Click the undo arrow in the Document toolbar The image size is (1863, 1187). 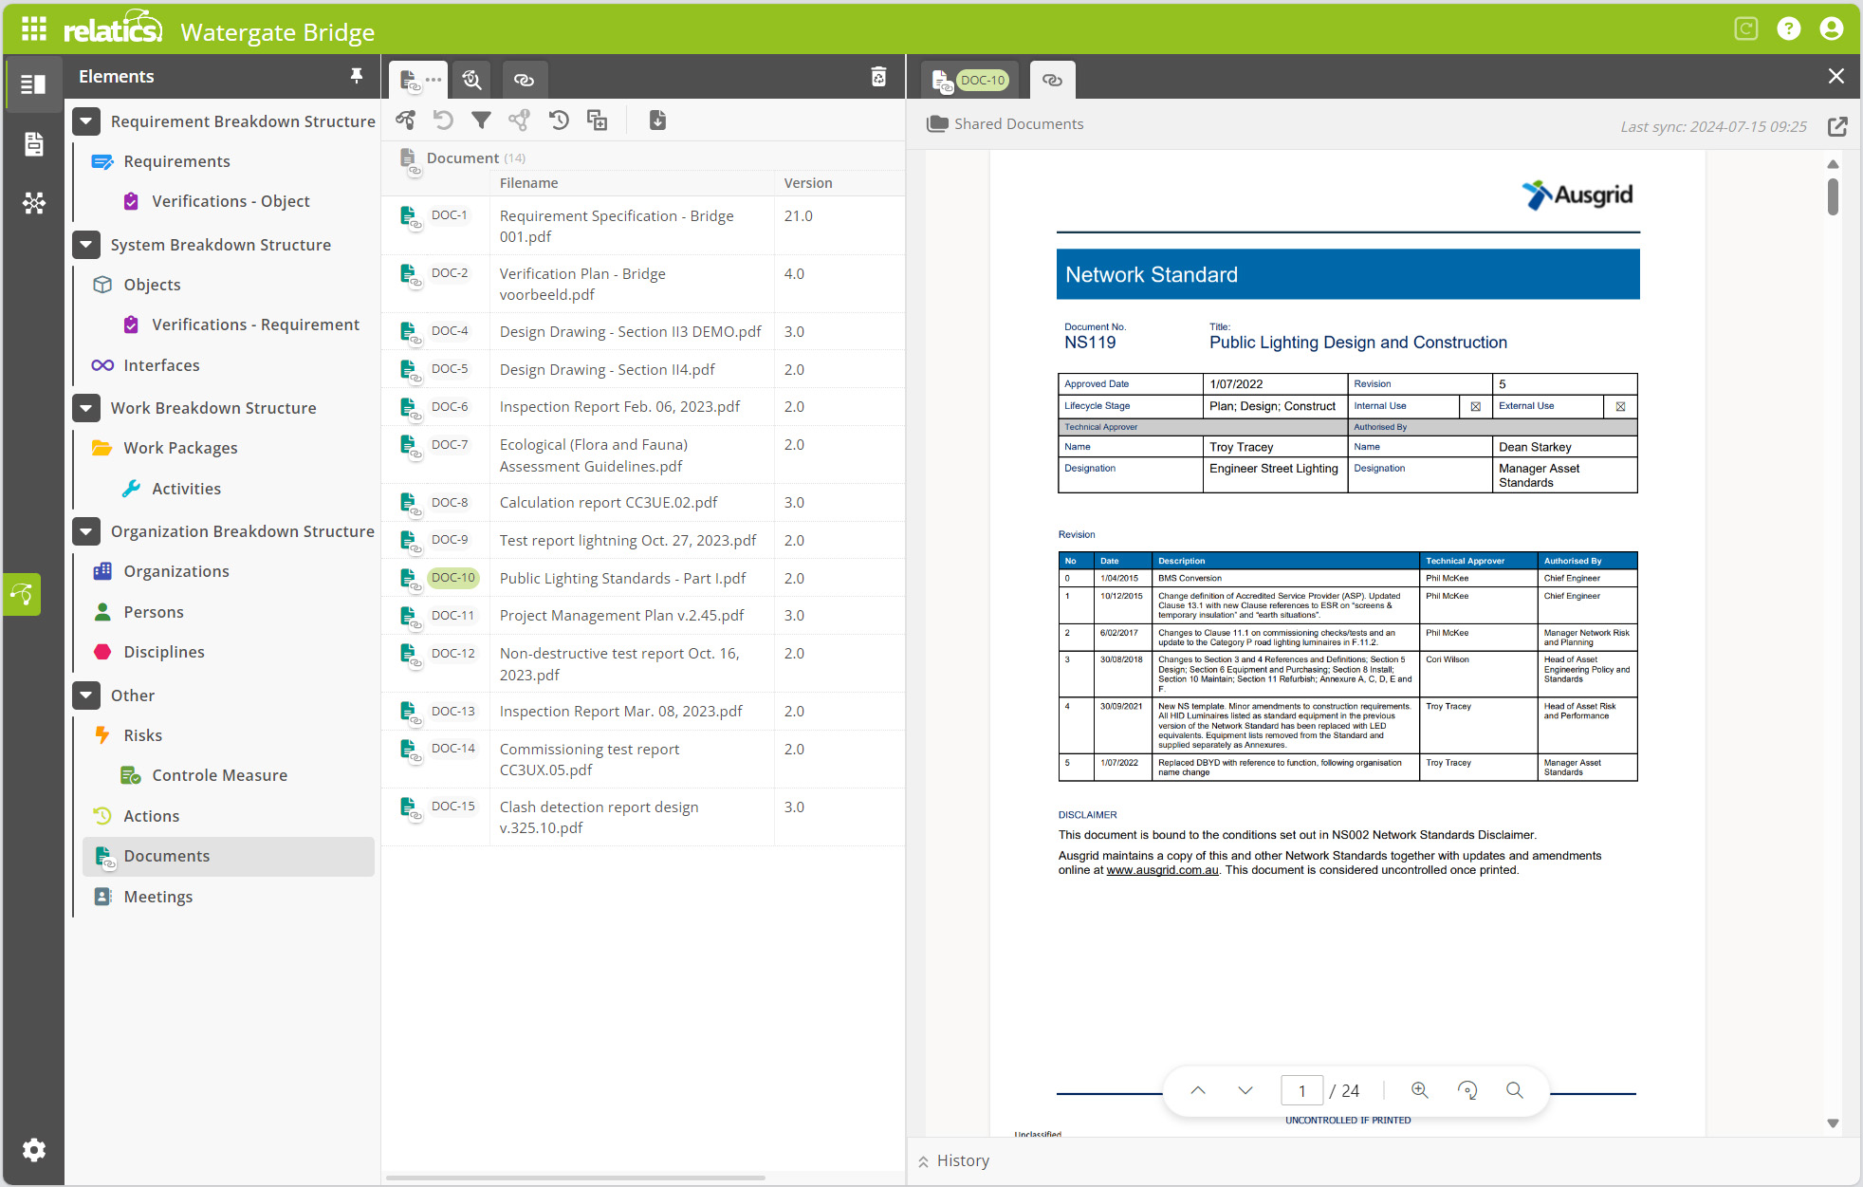(443, 121)
